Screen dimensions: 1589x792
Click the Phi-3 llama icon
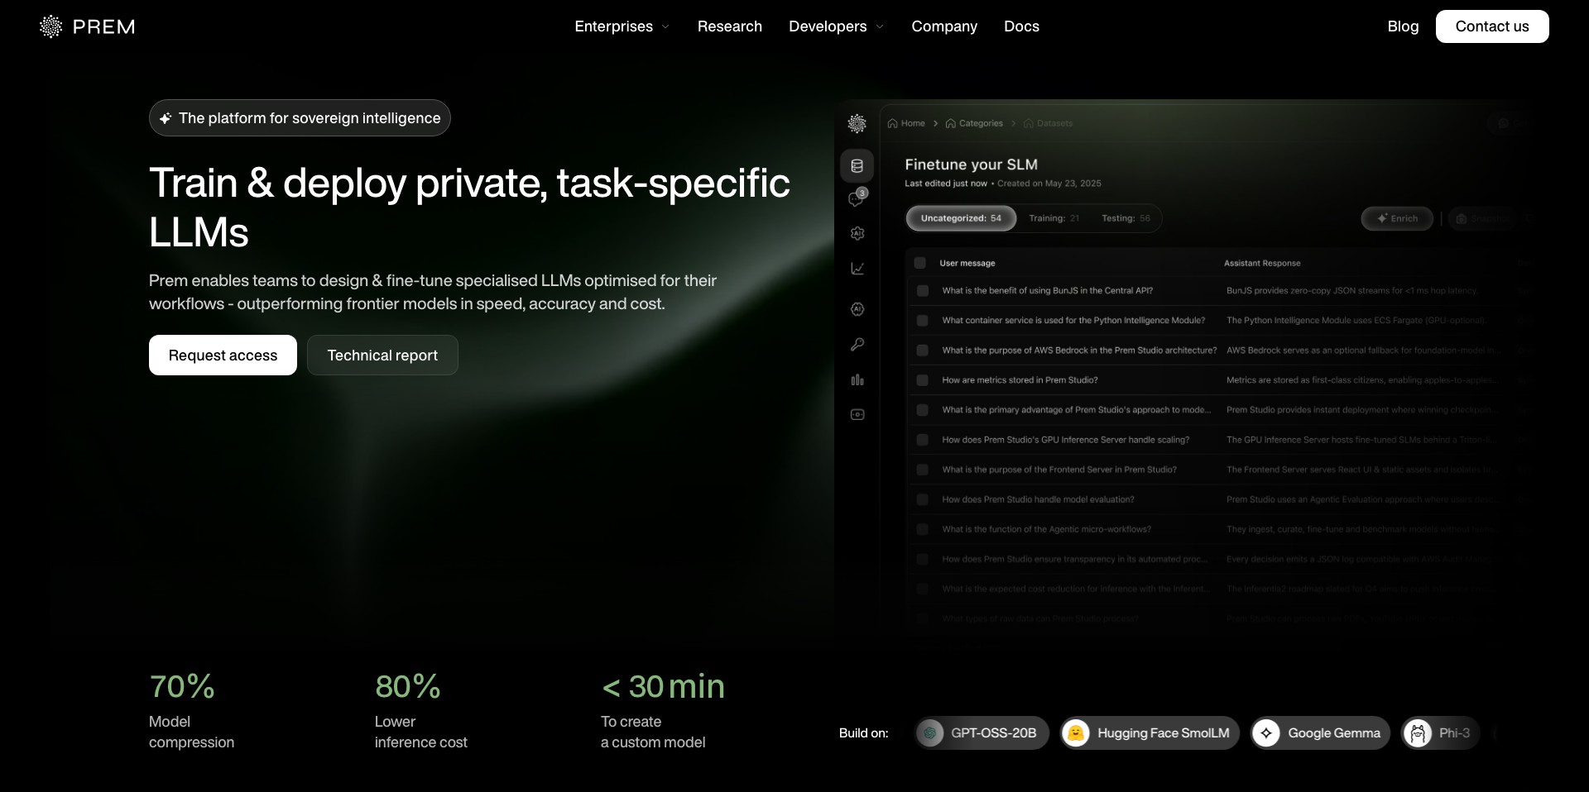[1418, 732]
